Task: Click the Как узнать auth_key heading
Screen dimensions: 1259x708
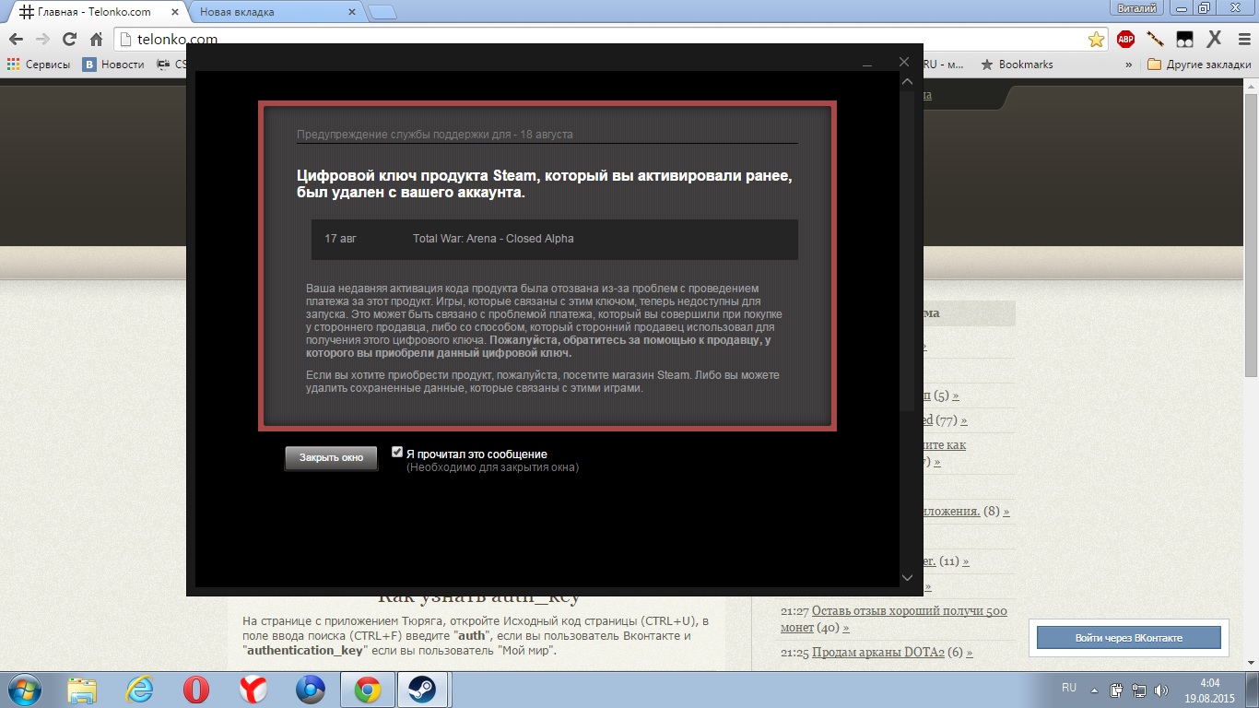Action: (479, 596)
